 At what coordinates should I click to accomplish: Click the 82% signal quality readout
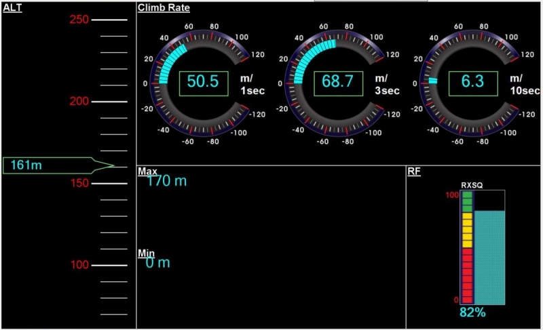click(473, 312)
